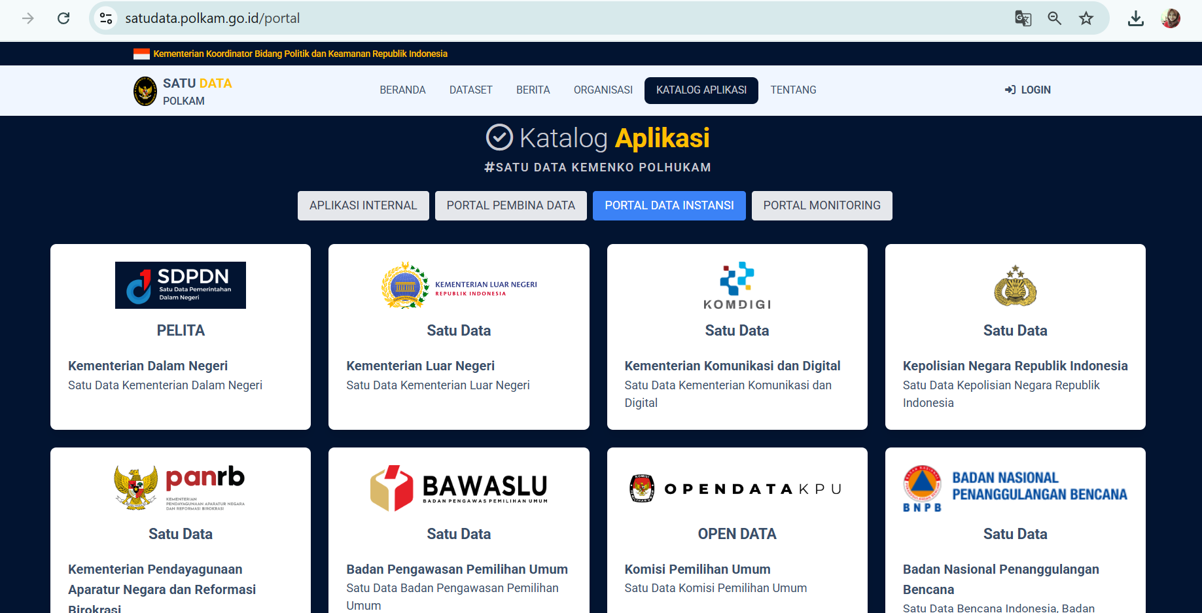This screenshot has height=613, width=1202.
Task: Click Kementerian Koordinator Bidang Politik banner text
Action: tap(300, 54)
